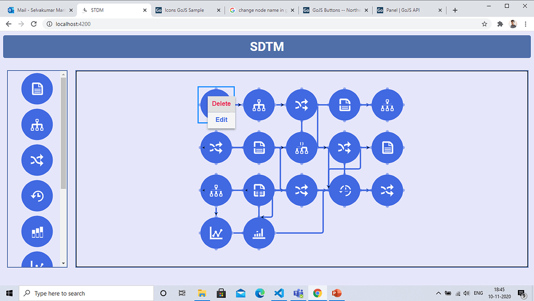Click the bar chart node in the diagram canvas
The width and height of the screenshot is (534, 301).
point(259,233)
